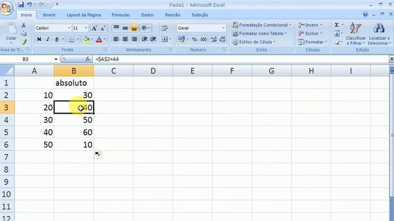
Task: Merge and center cells
Action: coord(164,39)
